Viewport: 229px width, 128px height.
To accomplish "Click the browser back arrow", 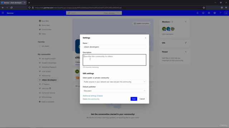I will point(3,8).
